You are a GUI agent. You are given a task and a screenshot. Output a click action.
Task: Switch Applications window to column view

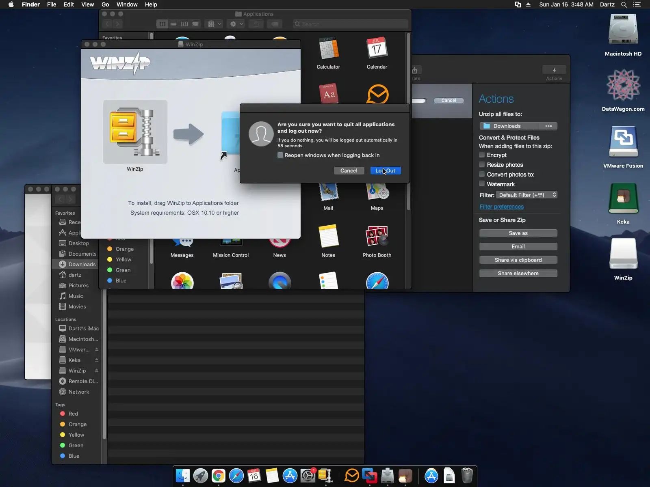pos(184,24)
